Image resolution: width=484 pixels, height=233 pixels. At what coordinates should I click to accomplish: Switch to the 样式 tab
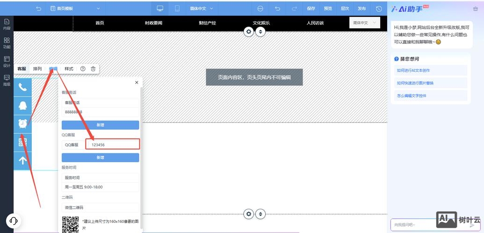click(69, 69)
